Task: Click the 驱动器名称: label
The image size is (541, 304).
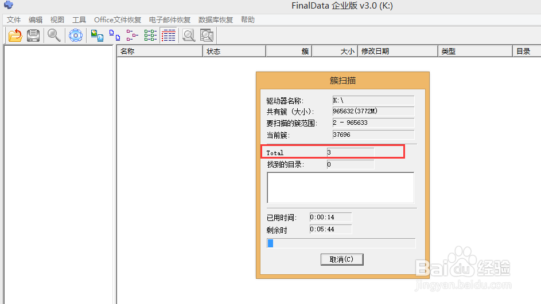Action: 285,101
